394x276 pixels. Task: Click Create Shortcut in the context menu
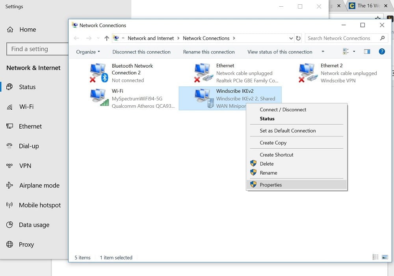(x=277, y=155)
